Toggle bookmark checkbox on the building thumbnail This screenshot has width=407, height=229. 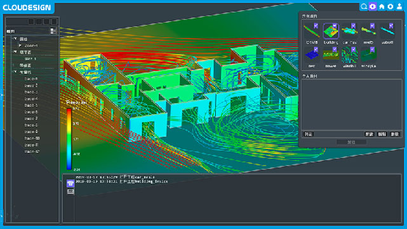tap(335, 25)
